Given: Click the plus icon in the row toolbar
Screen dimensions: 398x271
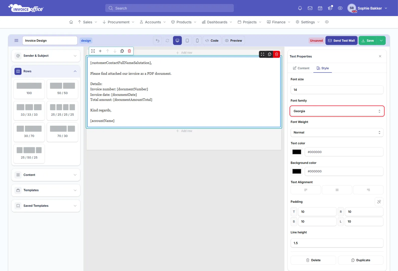Looking at the screenshot, I should point(100,51).
